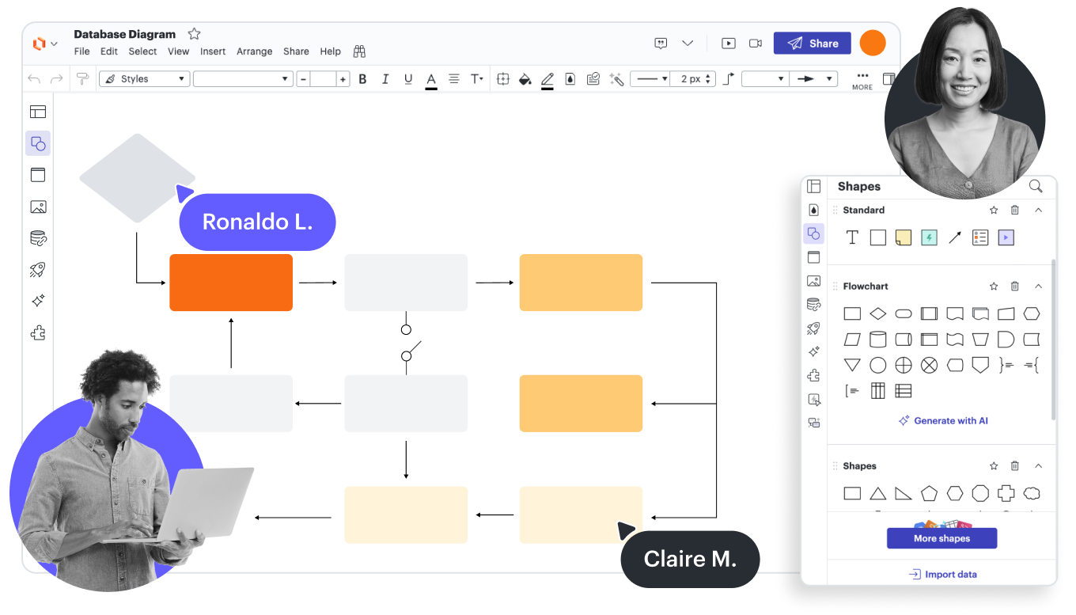
Task: Select the paint format roller tool
Action: (x=81, y=79)
